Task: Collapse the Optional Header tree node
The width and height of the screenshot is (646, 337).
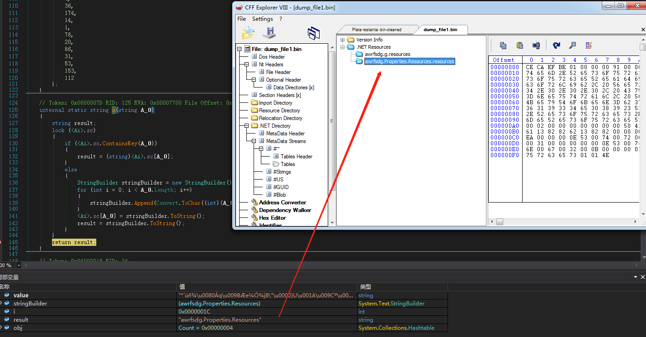Action: pyautogui.click(x=254, y=80)
